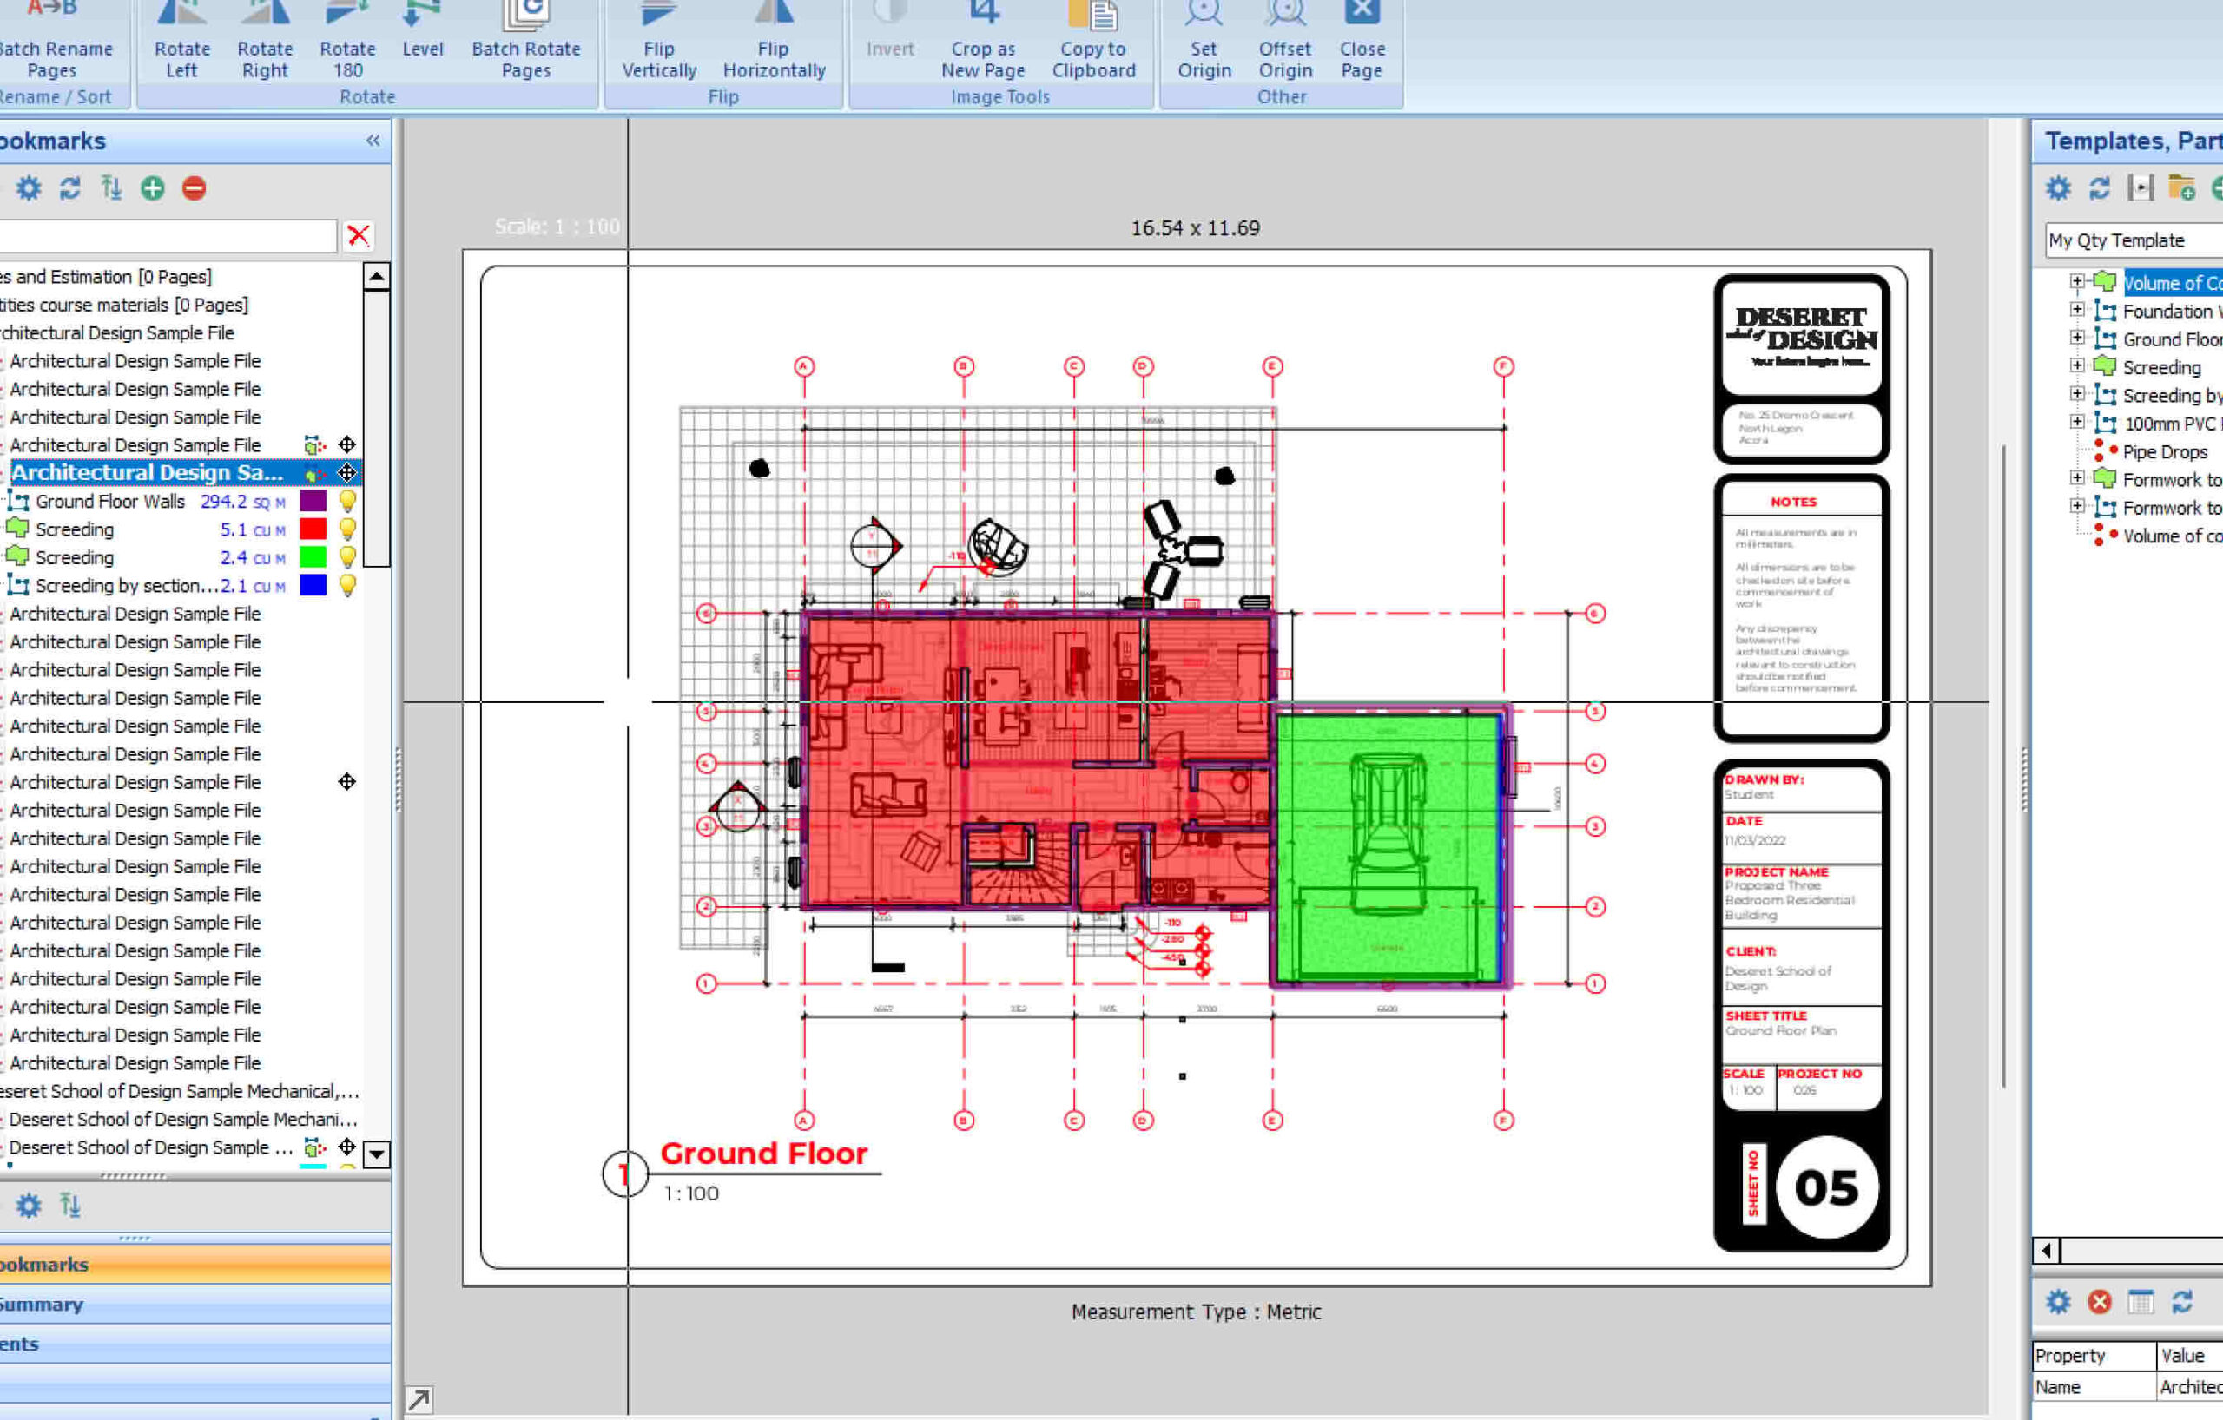Toggle lightbulb for Screeding by section row
The image size is (2223, 1420).
[x=347, y=585]
